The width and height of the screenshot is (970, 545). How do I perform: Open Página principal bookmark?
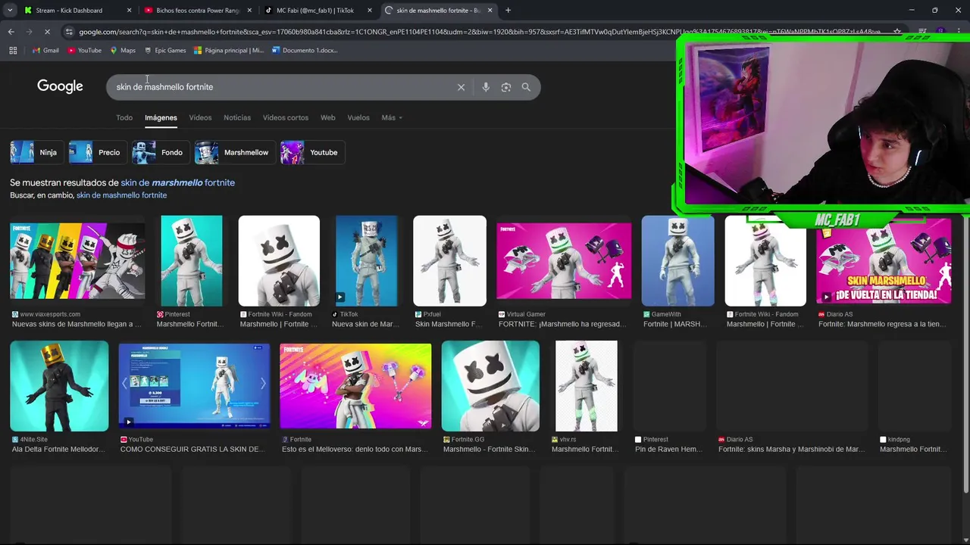[x=229, y=51]
